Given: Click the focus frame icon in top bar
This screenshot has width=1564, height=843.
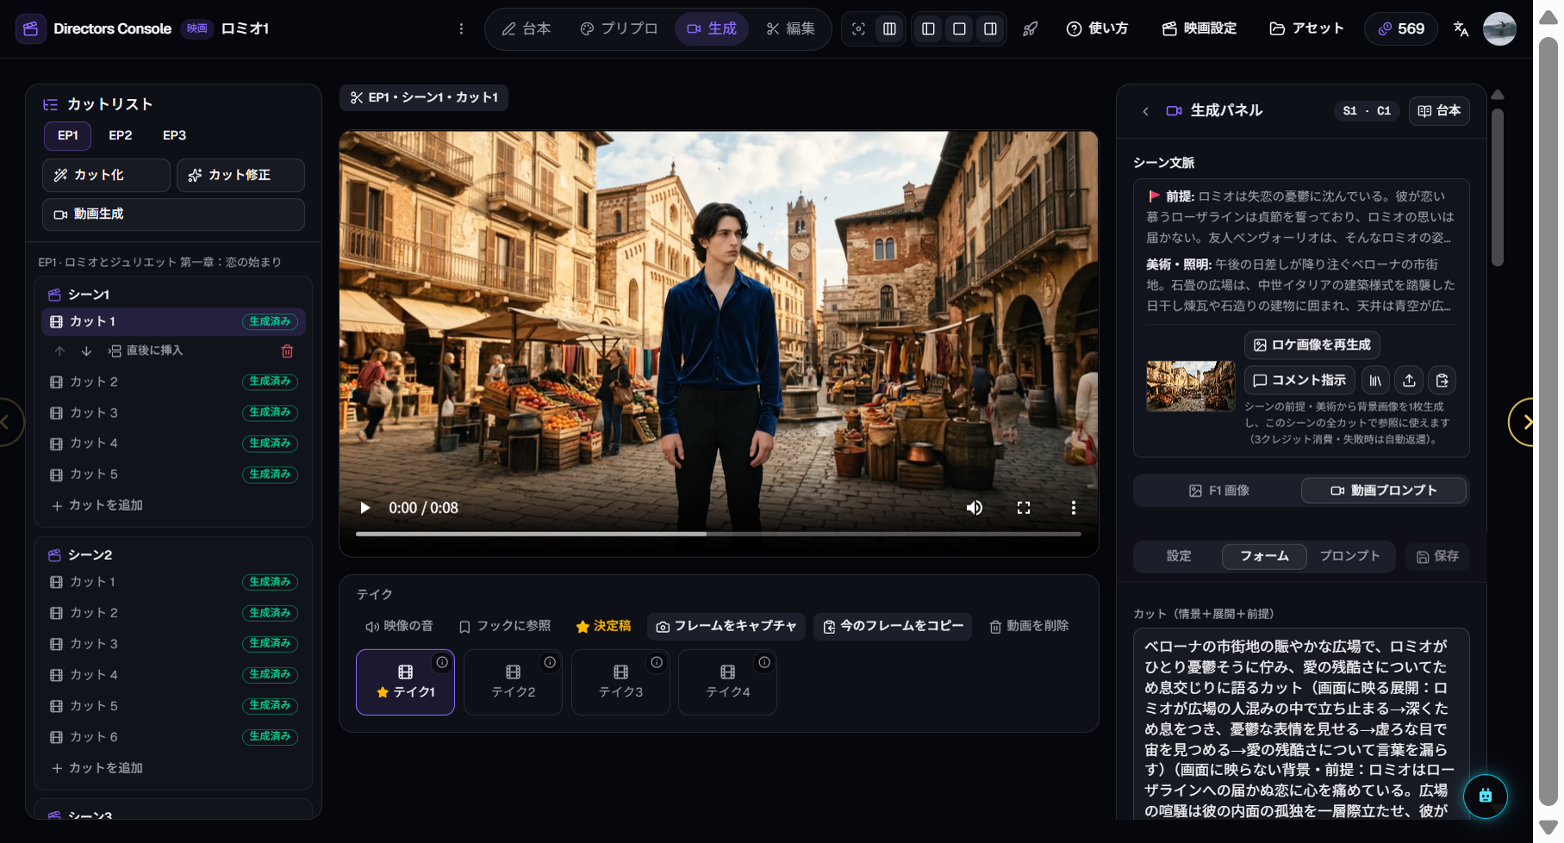Looking at the screenshot, I should [858, 28].
